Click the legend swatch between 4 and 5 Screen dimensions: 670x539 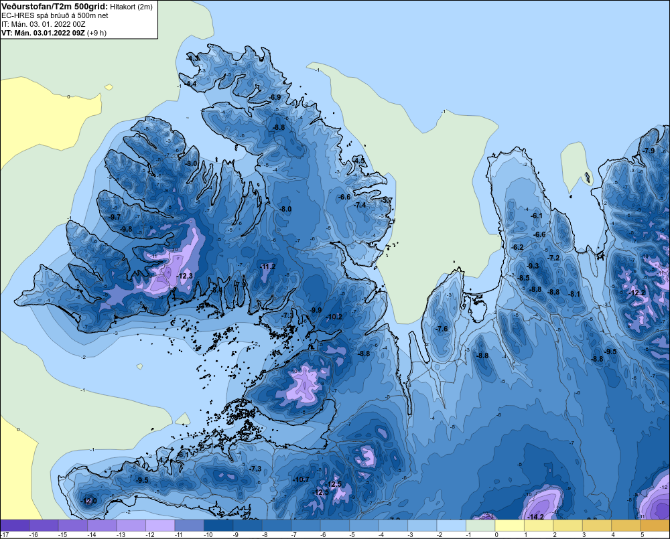click(626, 526)
